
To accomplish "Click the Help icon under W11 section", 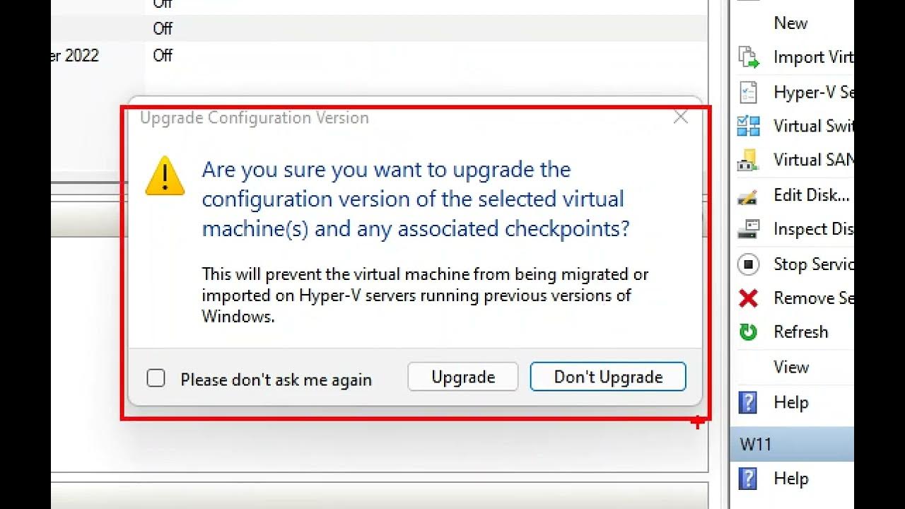I will pos(748,479).
